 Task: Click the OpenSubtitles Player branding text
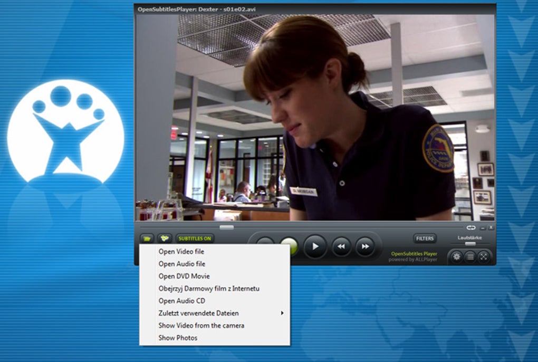click(x=414, y=254)
